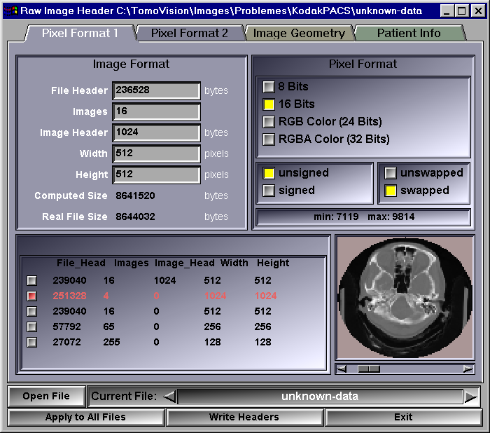Screen dimensions: 490x433
Task: Go to next file with right arrow
Action: click(x=471, y=397)
